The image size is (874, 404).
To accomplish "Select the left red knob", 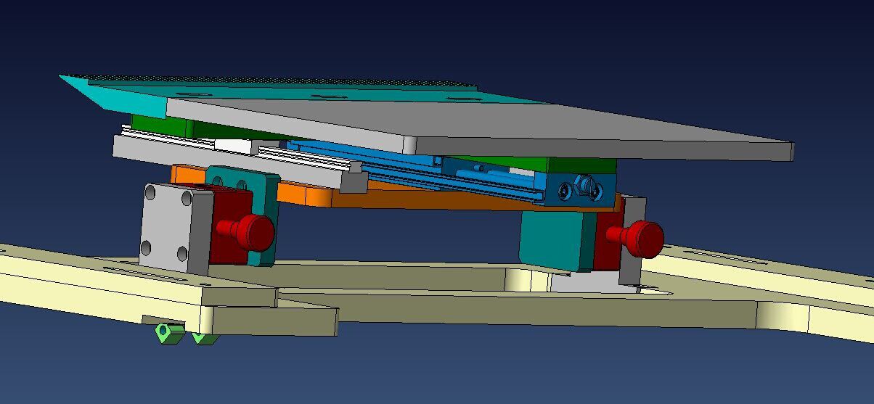I will point(252,231).
